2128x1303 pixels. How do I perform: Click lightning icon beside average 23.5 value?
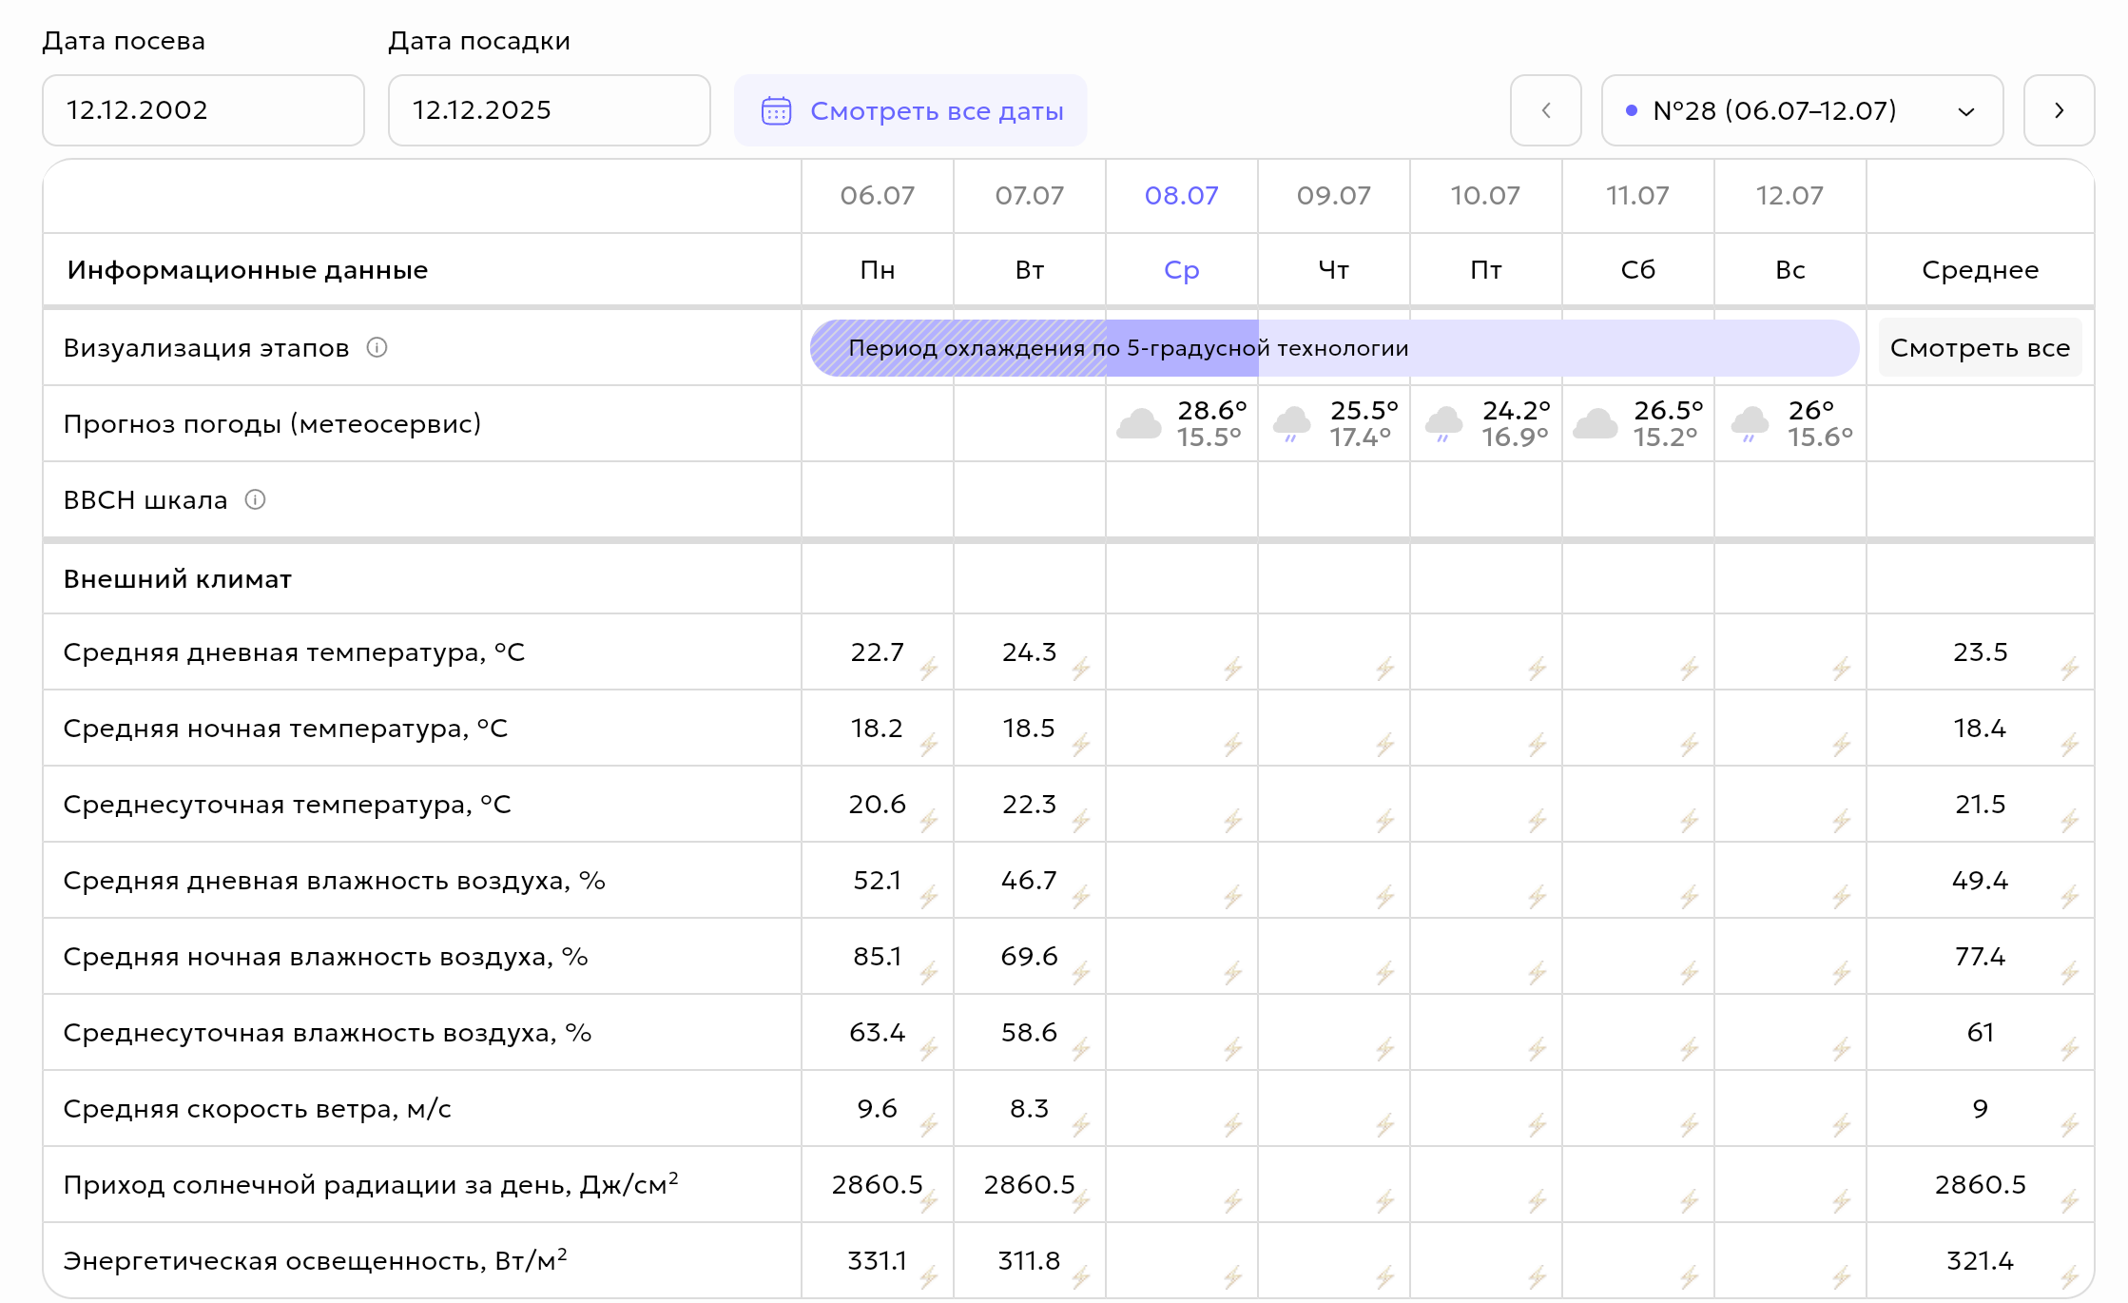(2070, 669)
